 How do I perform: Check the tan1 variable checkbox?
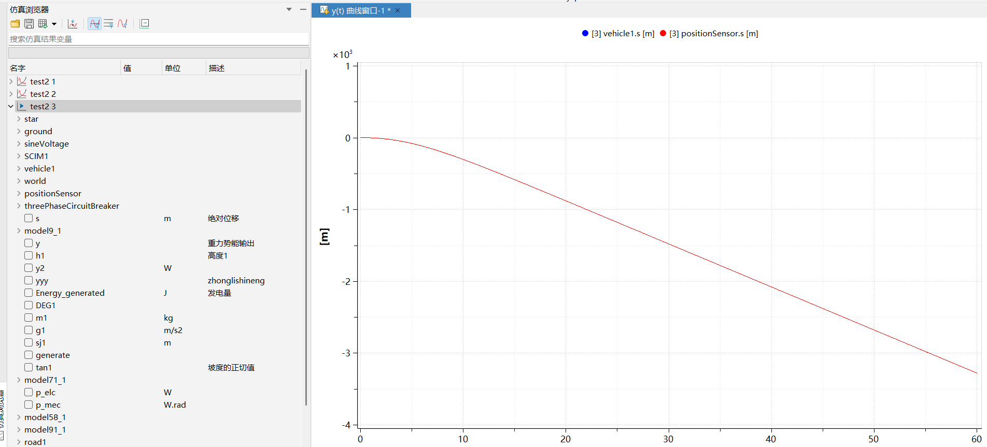(x=29, y=367)
